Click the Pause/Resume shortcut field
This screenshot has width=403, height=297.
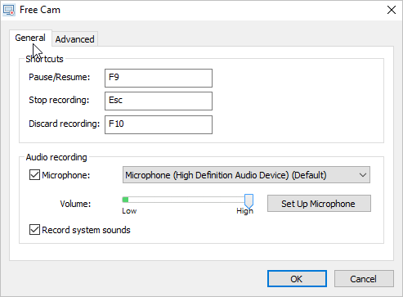point(159,78)
